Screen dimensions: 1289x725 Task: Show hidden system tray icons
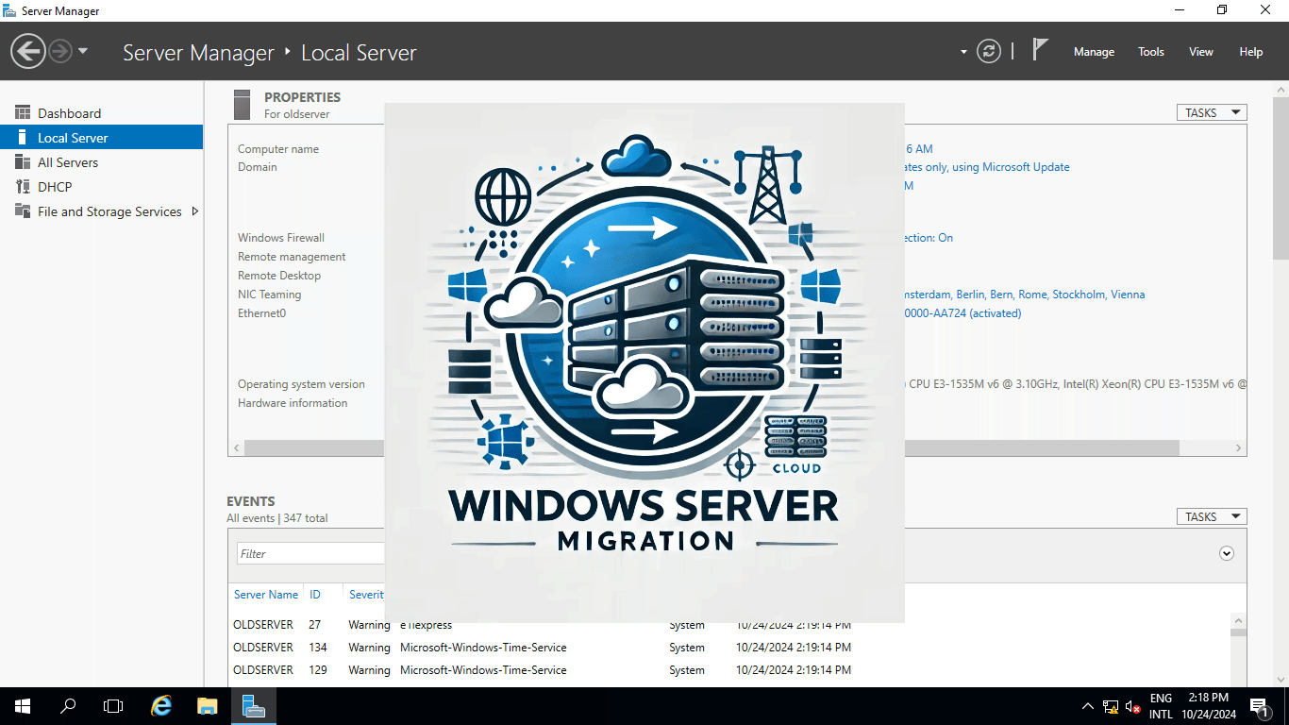pos(1087,706)
